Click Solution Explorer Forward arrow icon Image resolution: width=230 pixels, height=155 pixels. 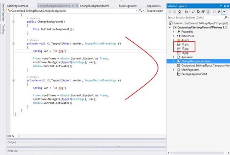174,12
